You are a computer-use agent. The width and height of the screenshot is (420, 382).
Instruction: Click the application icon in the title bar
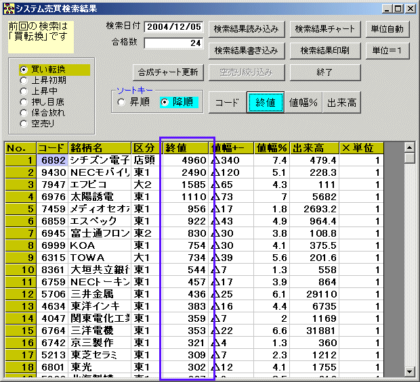[9, 9]
